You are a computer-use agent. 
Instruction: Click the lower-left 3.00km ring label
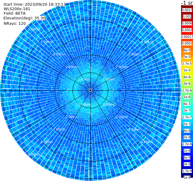[59, 129]
